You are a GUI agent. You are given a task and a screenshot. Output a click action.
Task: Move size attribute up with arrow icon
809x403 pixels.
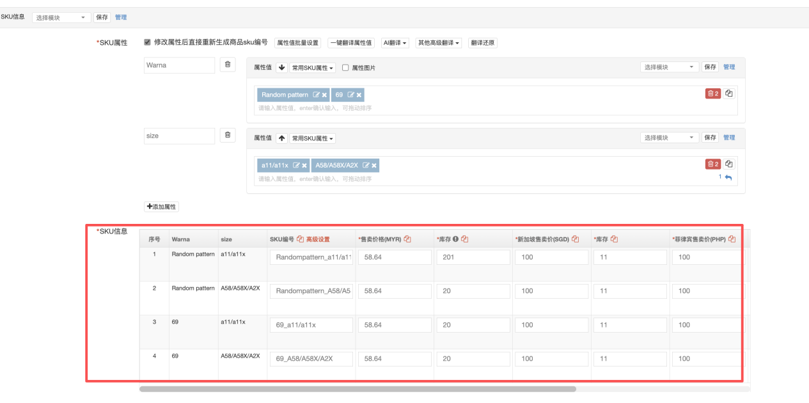coord(281,138)
